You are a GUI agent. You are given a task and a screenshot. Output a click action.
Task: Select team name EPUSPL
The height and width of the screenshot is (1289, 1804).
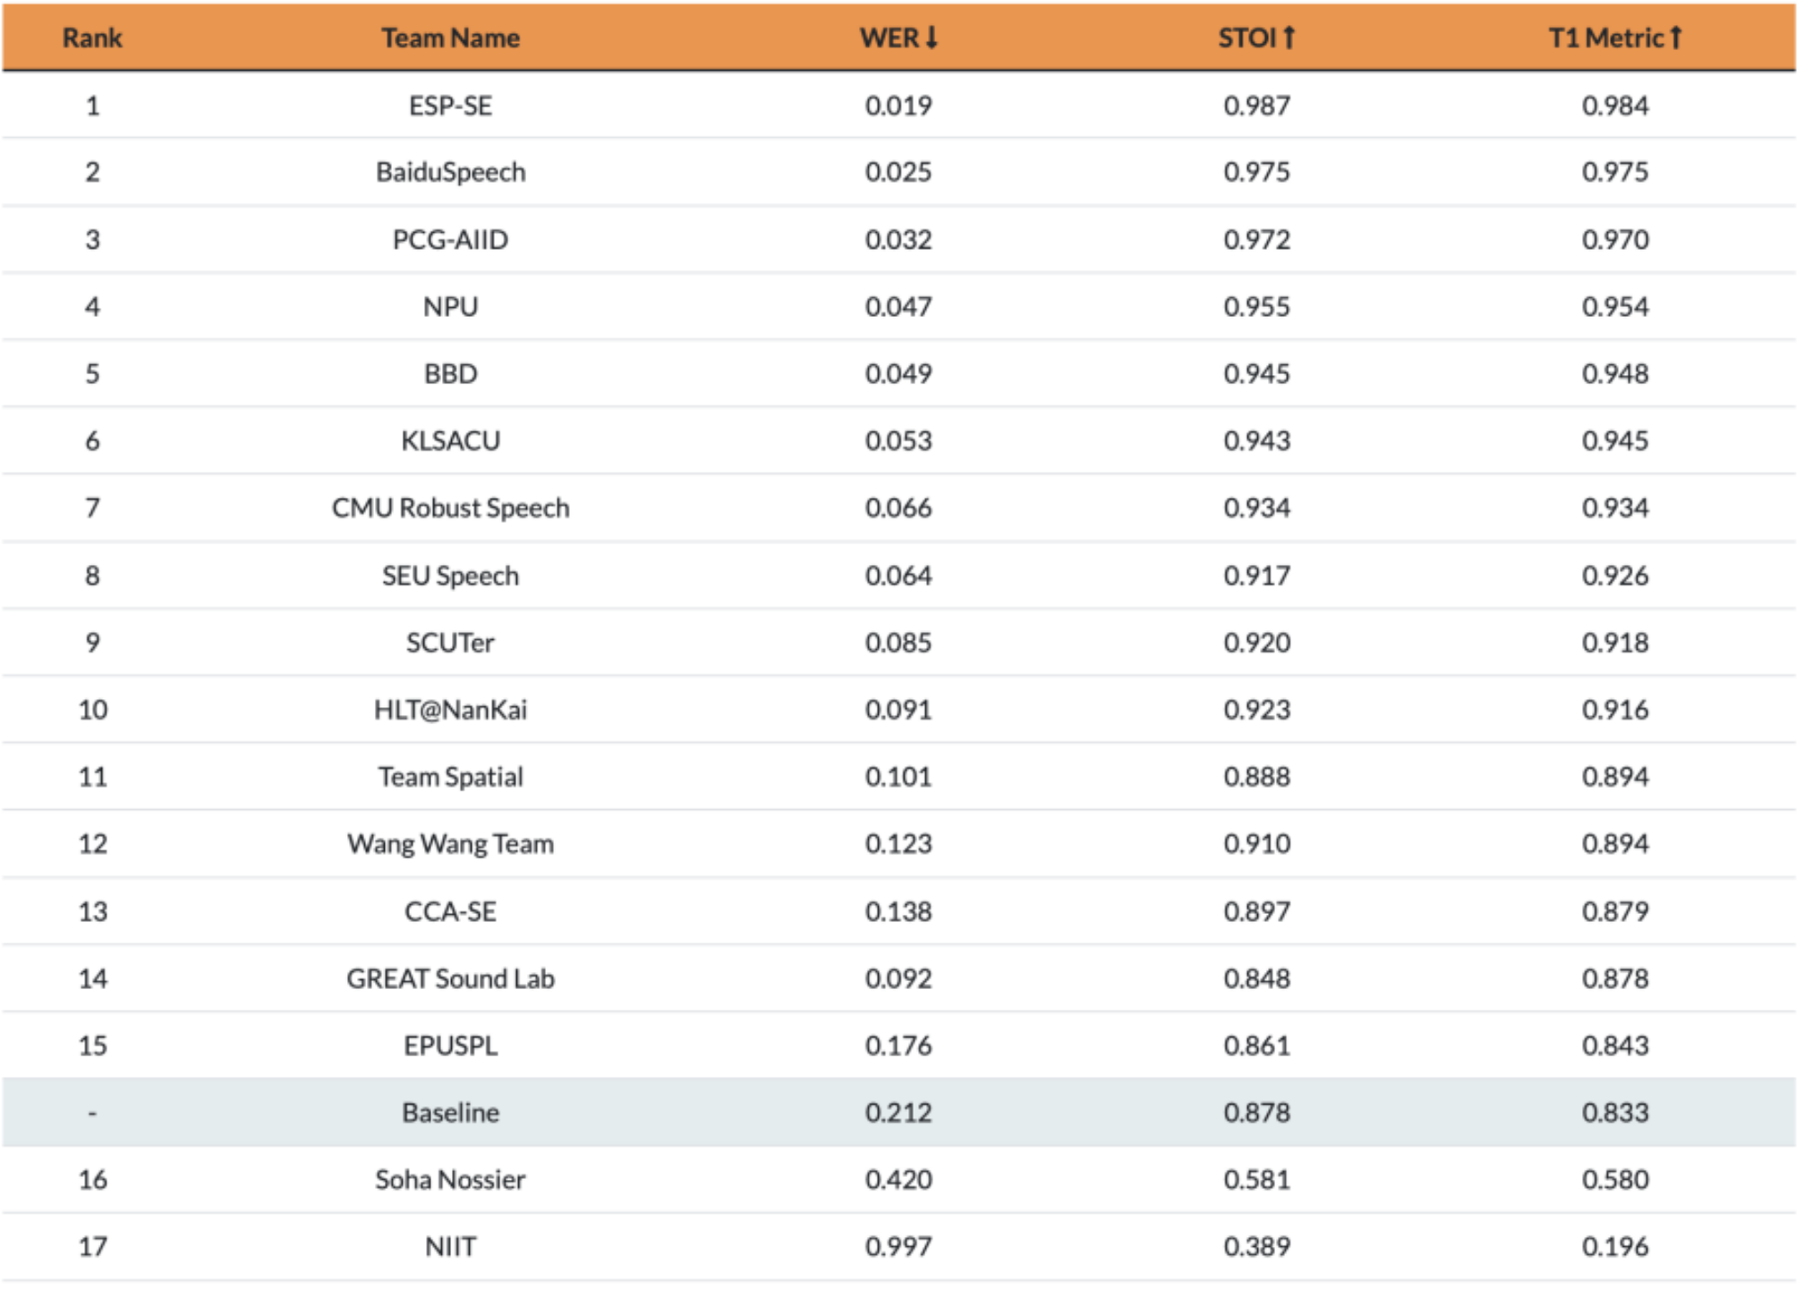point(450,1046)
